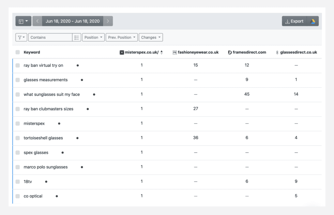The width and height of the screenshot is (334, 215).
Task: Sort by misterspex.co.uk/ column arrows
Action: click(162, 52)
